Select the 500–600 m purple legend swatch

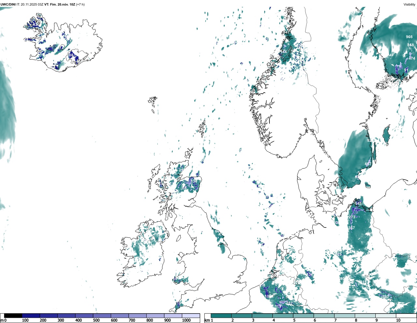click(102, 316)
